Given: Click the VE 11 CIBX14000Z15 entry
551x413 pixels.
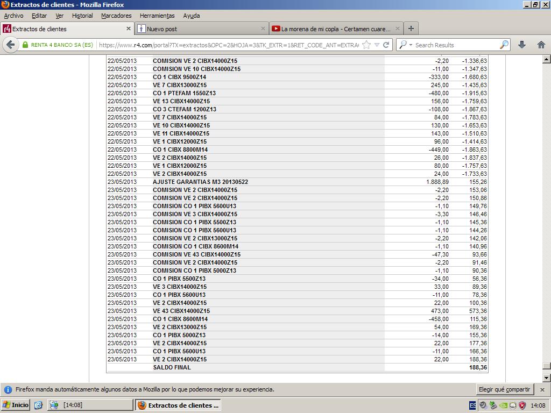Looking at the screenshot, I should click(x=181, y=133).
